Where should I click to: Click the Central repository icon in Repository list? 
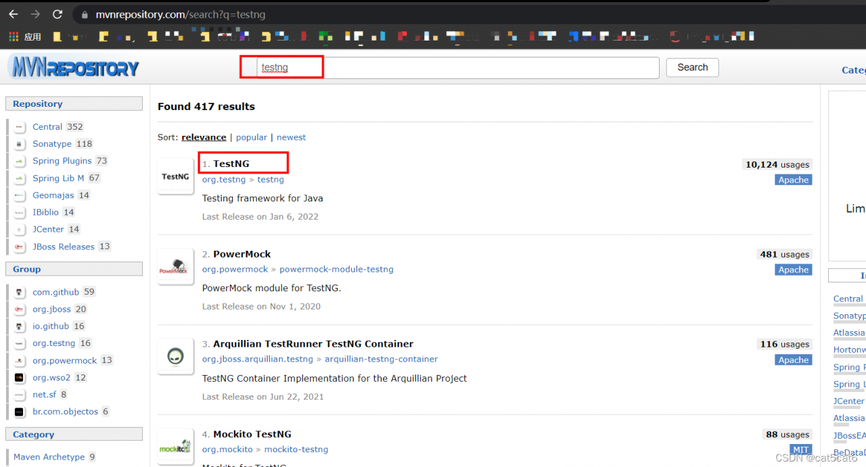[20, 127]
